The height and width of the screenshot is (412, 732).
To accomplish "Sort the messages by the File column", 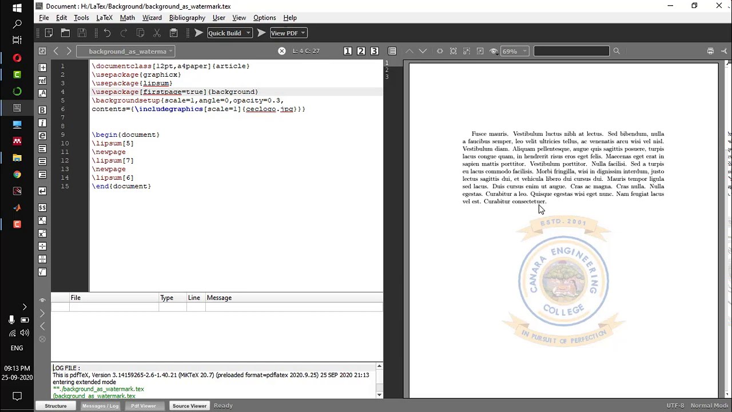I will [114, 298].
